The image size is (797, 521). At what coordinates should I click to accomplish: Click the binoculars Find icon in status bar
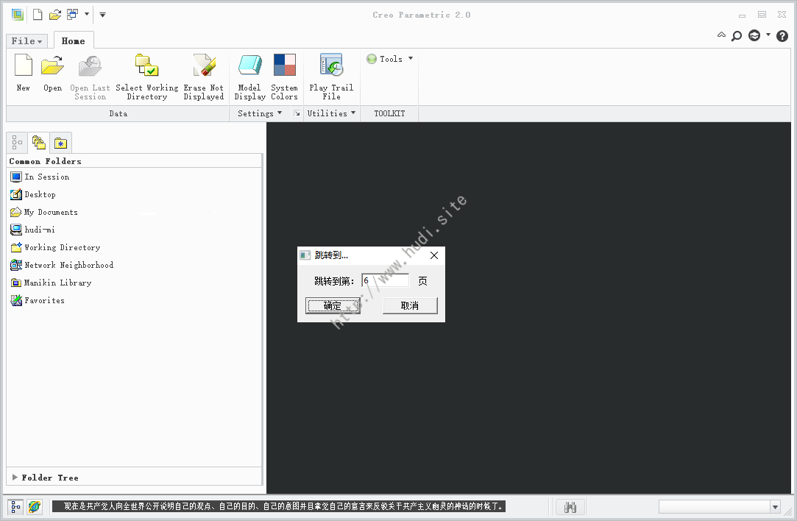pos(570,507)
